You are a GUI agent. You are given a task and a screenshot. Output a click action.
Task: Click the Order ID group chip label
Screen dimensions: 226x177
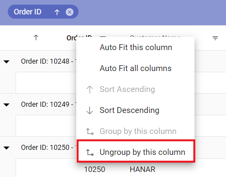(x=28, y=12)
